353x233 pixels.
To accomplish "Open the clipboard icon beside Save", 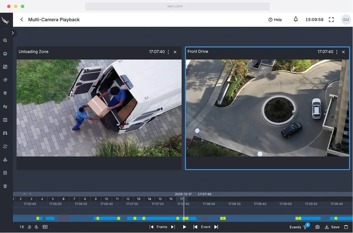I will click(x=346, y=227).
